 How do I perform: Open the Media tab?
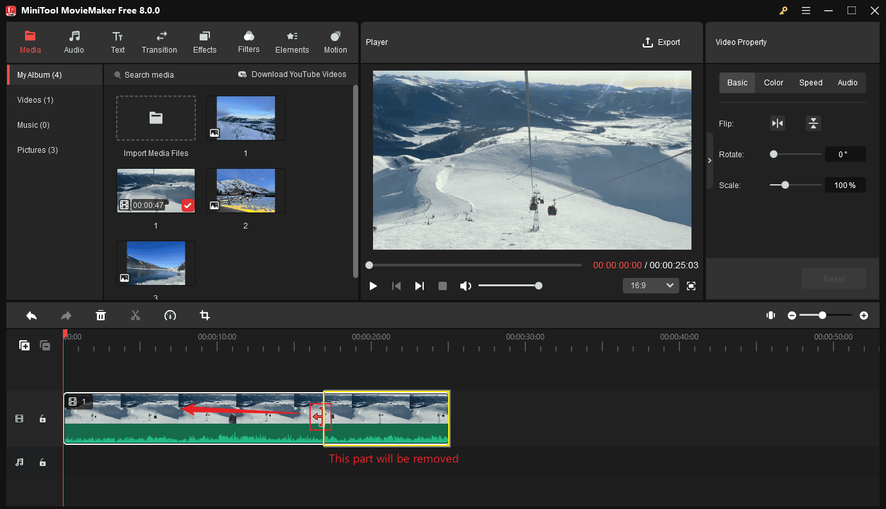(x=30, y=42)
